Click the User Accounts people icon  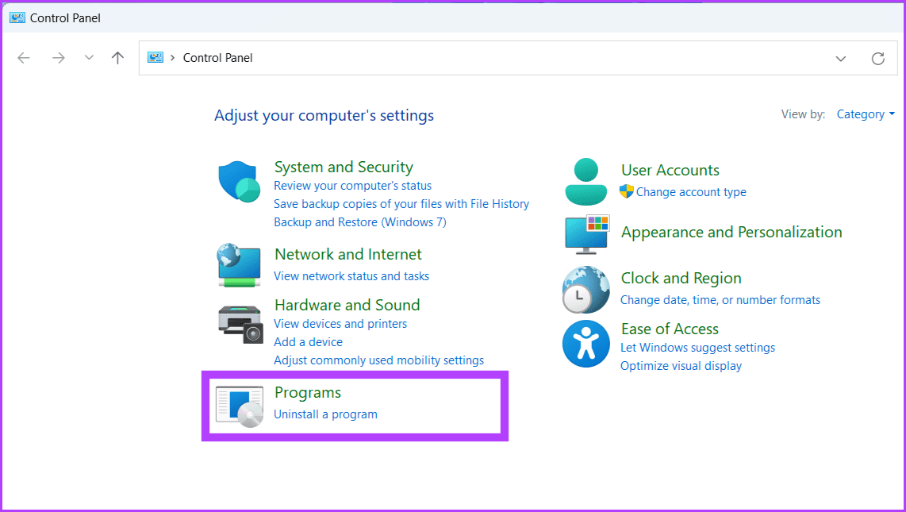coord(585,181)
